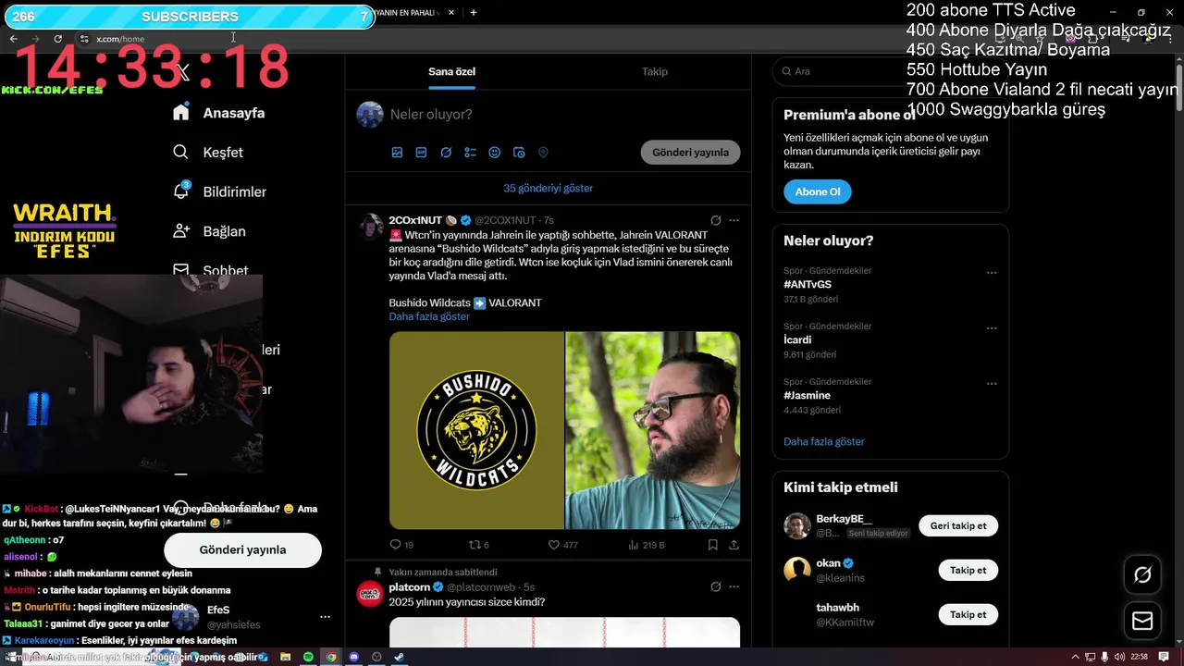The image size is (1184, 666).
Task: Open okan profile avatar
Action: pos(797,570)
